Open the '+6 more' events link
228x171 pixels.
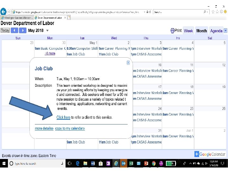pos(50,54)
